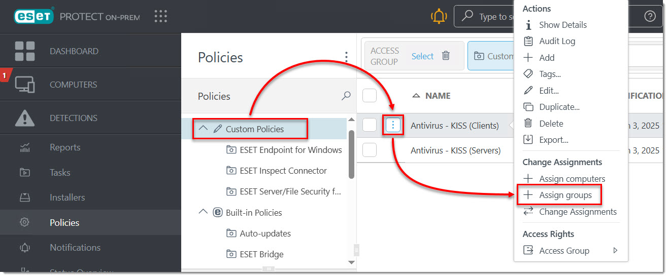Click the Notifications sidebar bell icon

(x=25, y=247)
